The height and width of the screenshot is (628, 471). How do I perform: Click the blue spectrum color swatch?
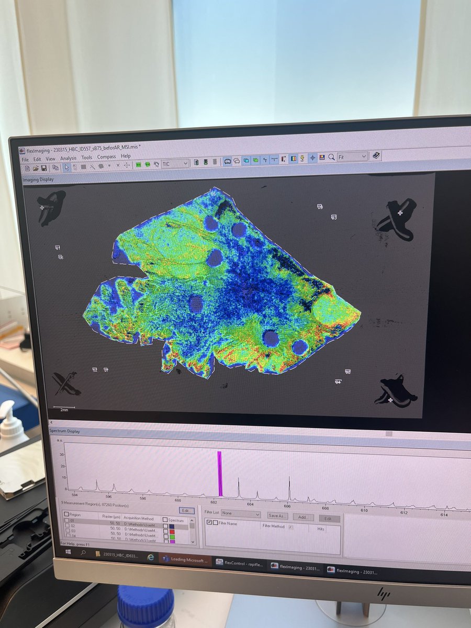172,526
